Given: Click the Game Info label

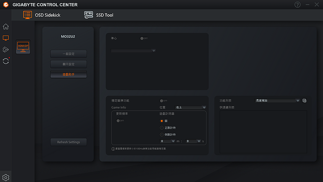Looking at the screenshot, I should coord(119,108).
